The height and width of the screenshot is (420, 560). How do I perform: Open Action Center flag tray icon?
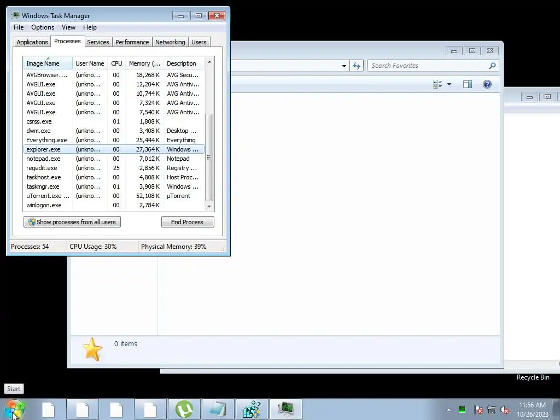(478, 410)
